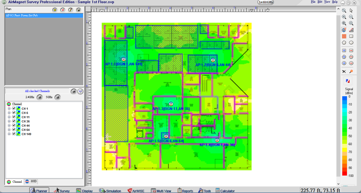This screenshot has height=193, width=361.
Task: Click the blue-red refresh arrows icon
Action: click(x=348, y=81)
